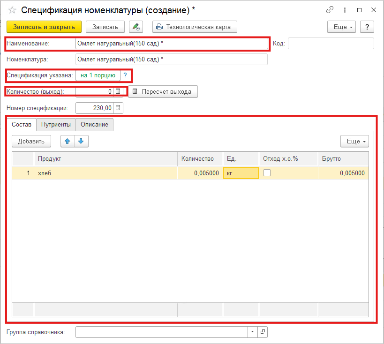The width and height of the screenshot is (384, 344).
Task: Switch to the Описание tab
Action: tap(94, 124)
